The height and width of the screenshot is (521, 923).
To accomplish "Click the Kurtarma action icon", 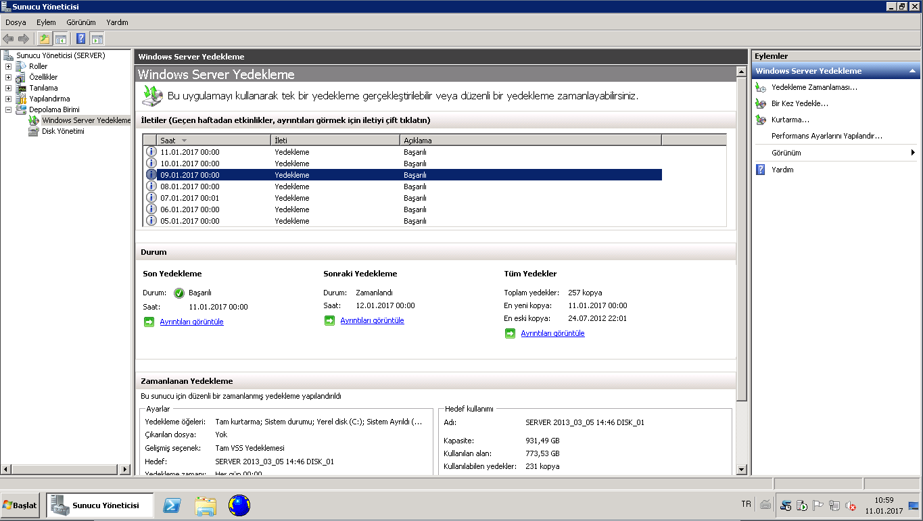I will [761, 120].
